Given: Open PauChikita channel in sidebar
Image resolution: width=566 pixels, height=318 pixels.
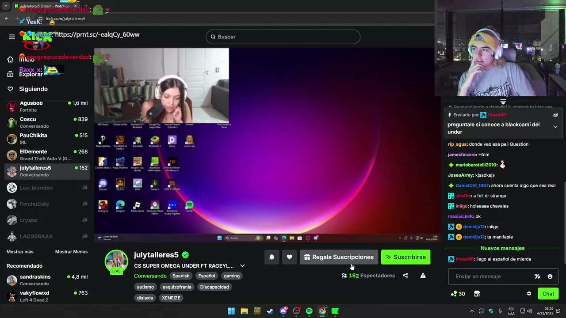Looking at the screenshot, I should point(47,139).
